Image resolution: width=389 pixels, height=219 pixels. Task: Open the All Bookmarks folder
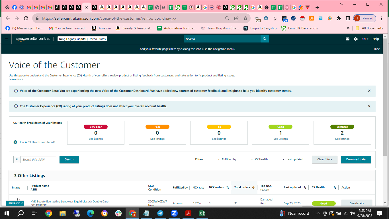pos(369,28)
